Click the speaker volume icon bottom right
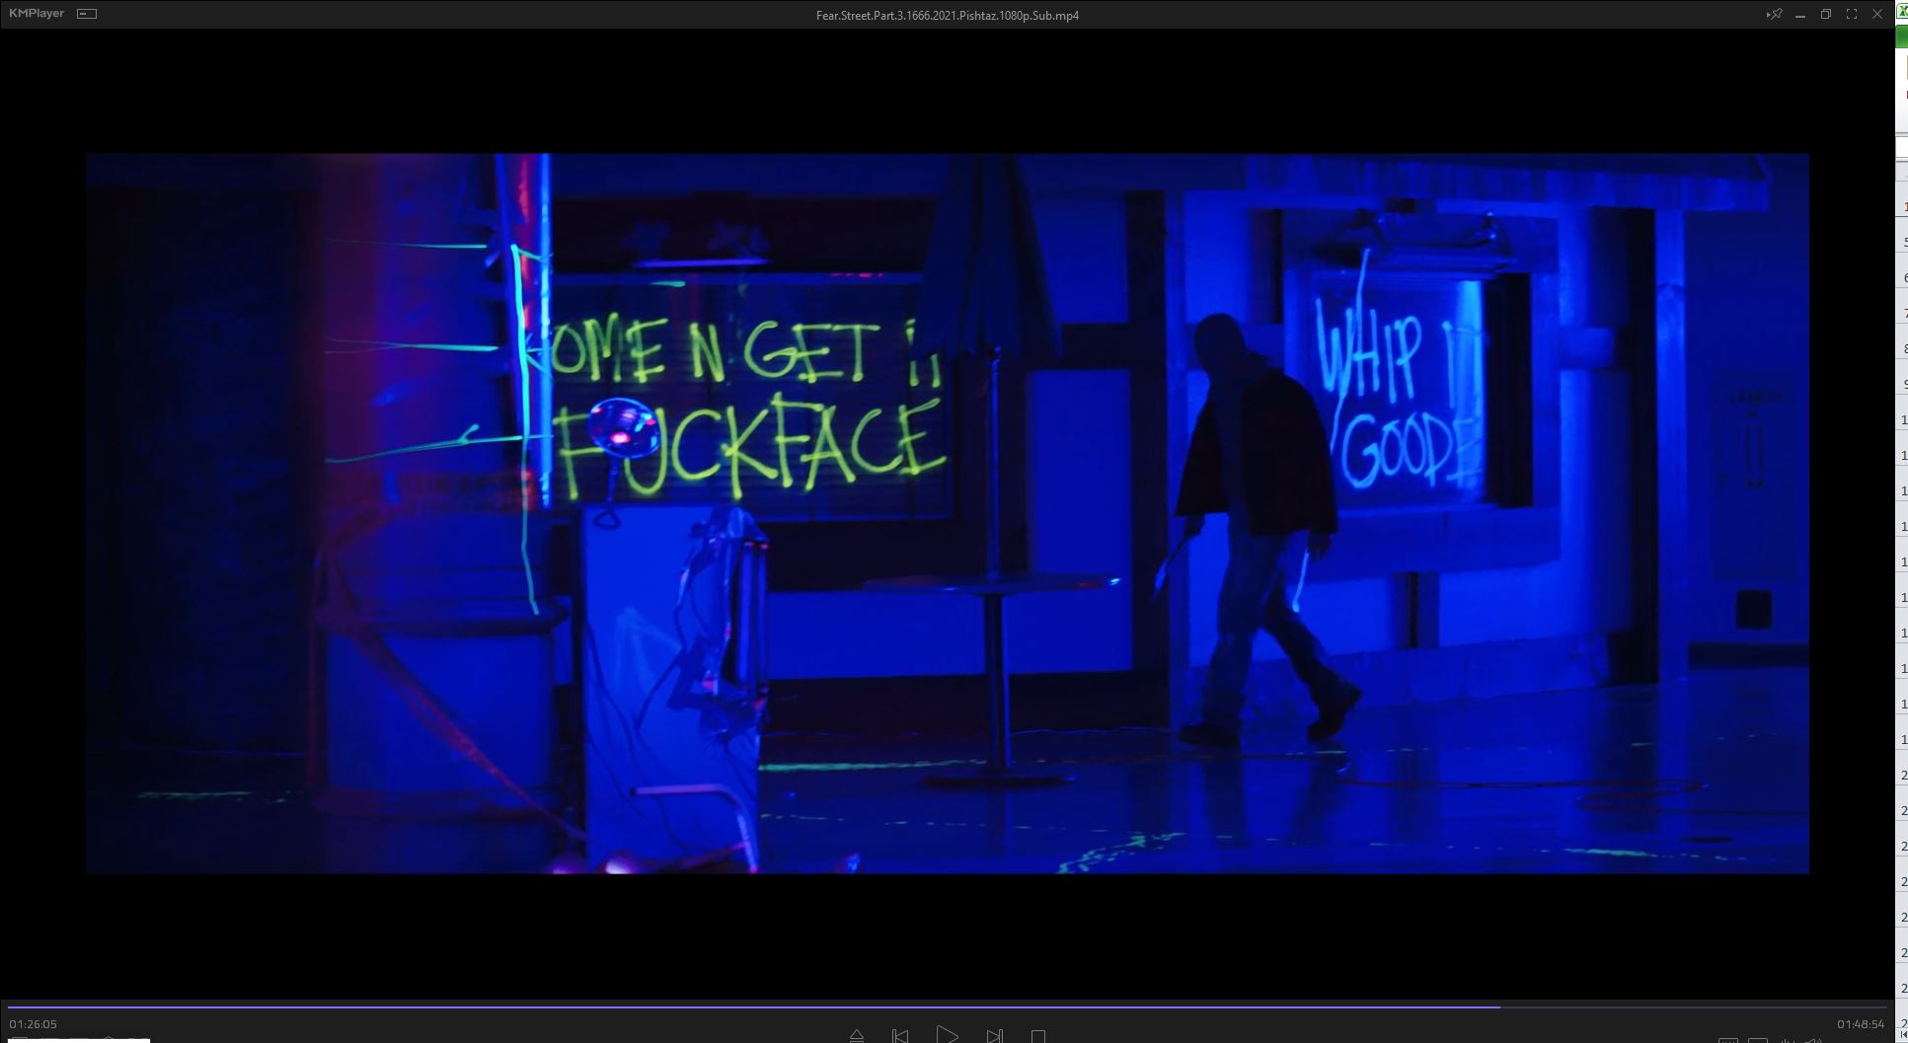The height and width of the screenshot is (1043, 1908). (1812, 1039)
